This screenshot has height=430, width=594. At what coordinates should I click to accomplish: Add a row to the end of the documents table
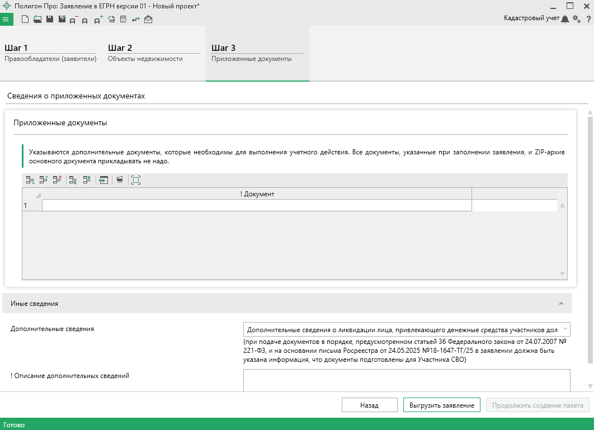coord(30,180)
